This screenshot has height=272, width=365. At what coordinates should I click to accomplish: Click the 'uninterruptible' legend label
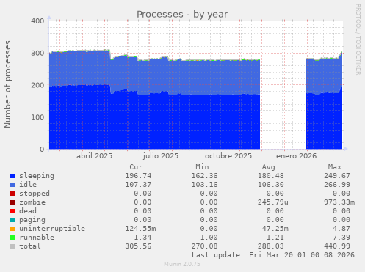[52, 229]
